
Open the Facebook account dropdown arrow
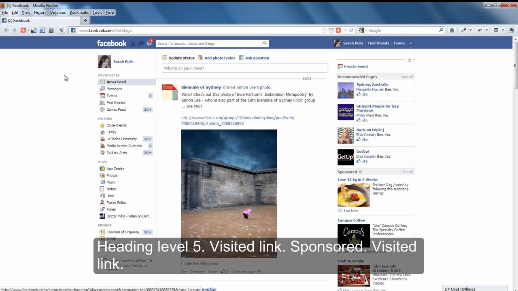pyautogui.click(x=410, y=43)
